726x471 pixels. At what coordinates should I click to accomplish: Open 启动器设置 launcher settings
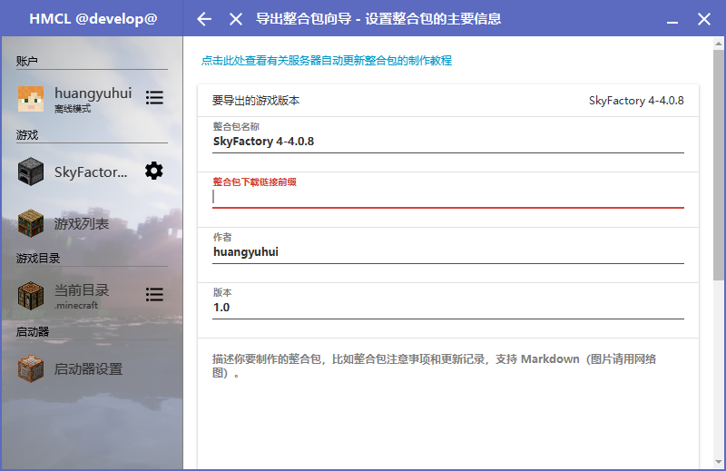click(x=88, y=369)
